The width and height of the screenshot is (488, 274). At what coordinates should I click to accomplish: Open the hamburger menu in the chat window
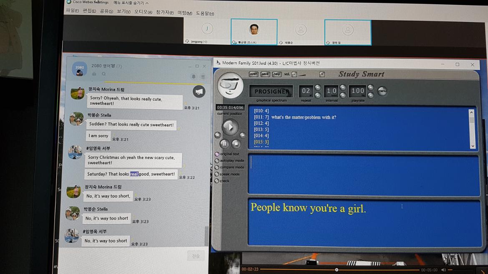click(x=203, y=77)
